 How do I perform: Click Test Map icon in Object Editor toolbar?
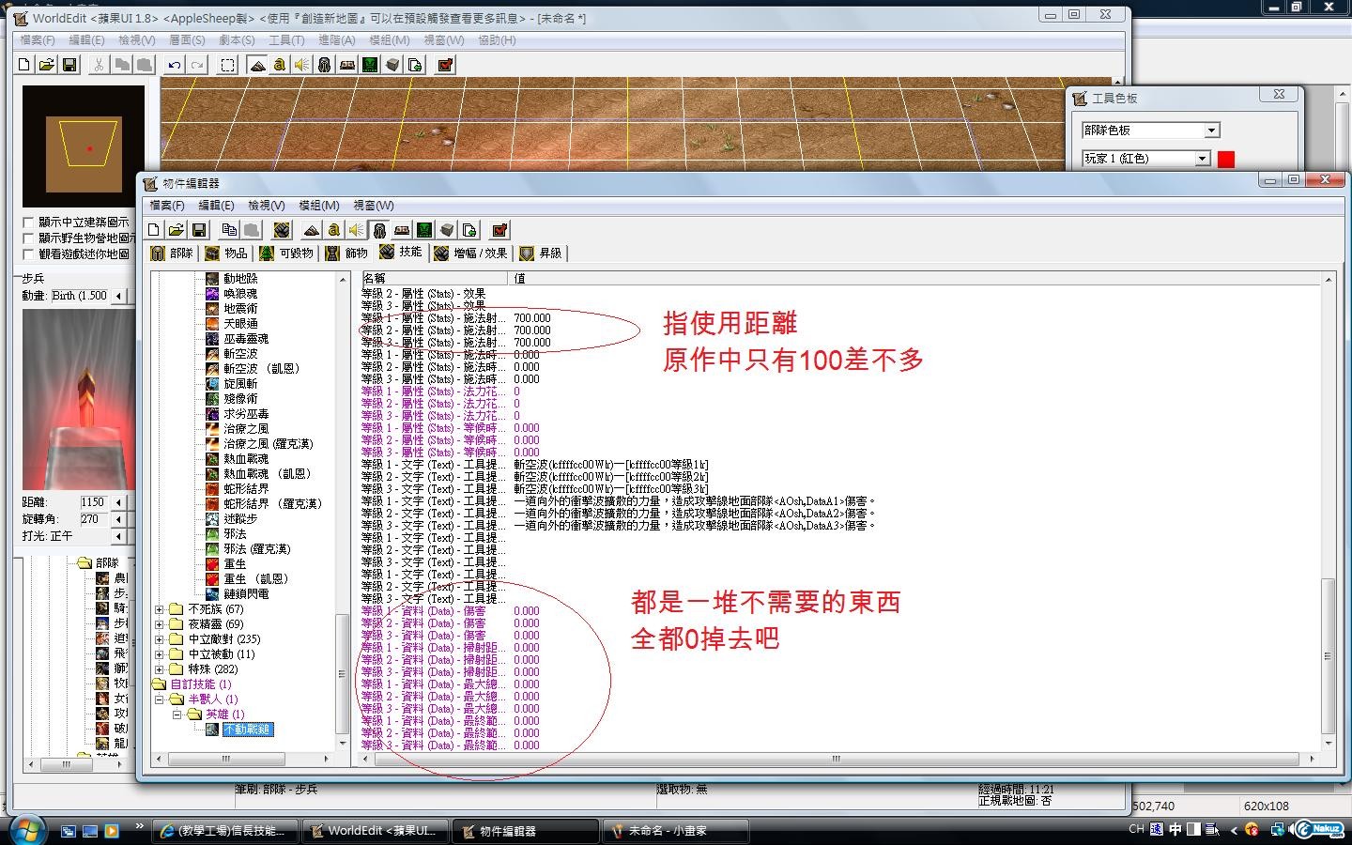(499, 230)
